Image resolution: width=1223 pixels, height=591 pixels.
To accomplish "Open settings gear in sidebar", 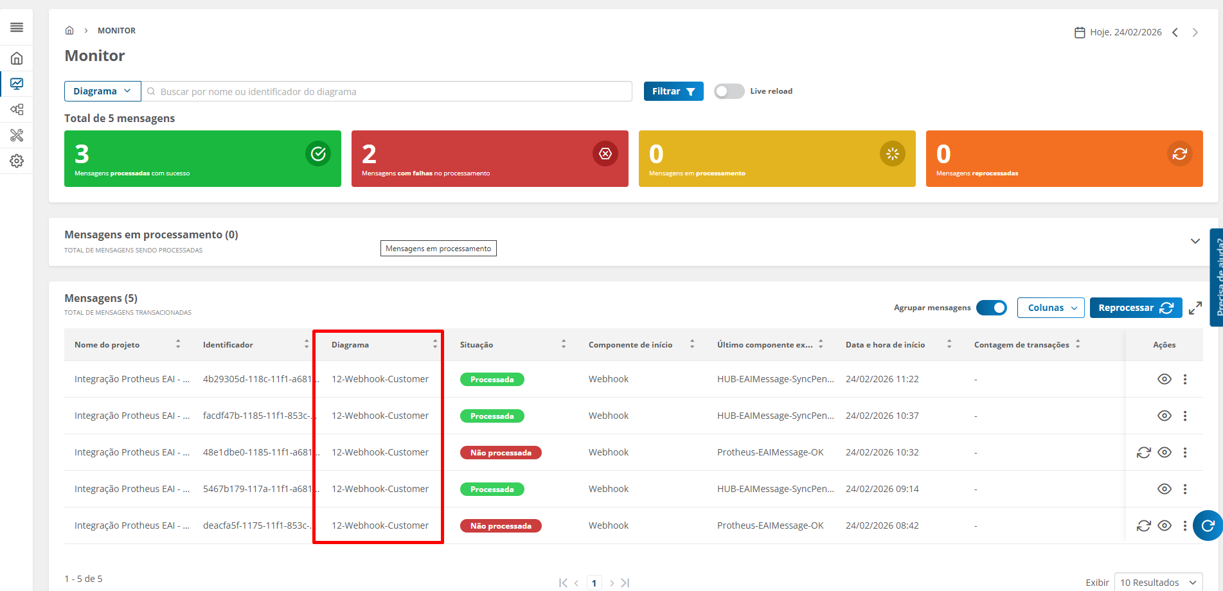I will (x=17, y=161).
